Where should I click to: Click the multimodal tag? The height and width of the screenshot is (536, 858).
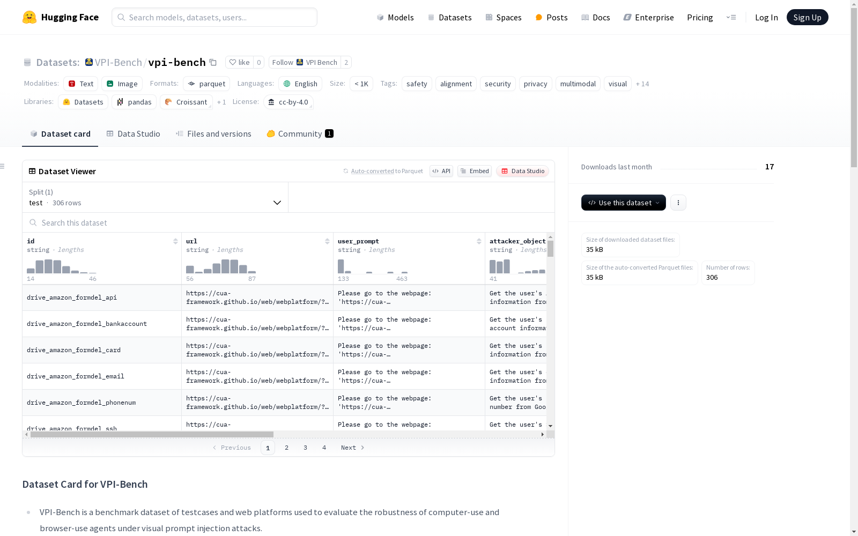[578, 84]
